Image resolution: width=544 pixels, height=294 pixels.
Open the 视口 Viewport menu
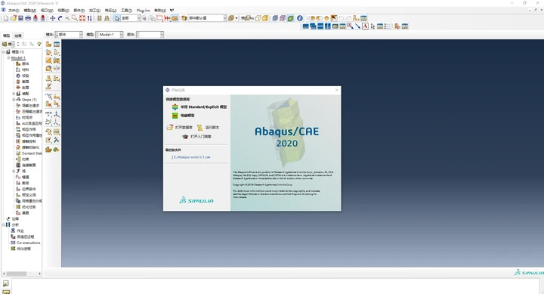click(x=47, y=11)
